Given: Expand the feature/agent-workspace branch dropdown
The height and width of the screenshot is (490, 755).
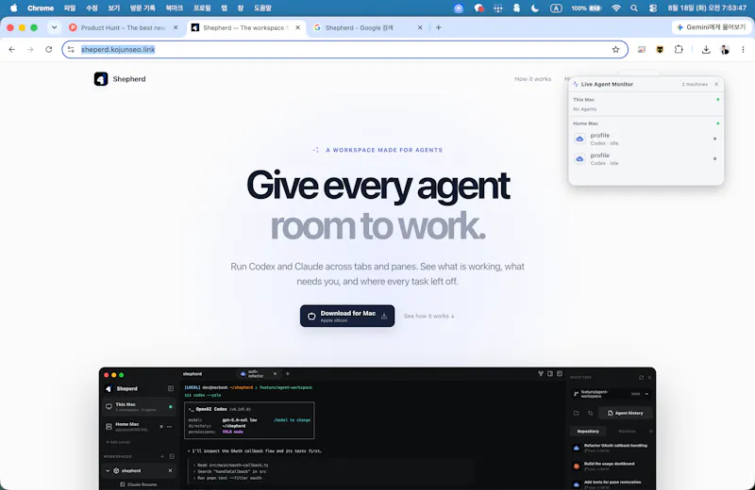Looking at the screenshot, I should 646,394.
